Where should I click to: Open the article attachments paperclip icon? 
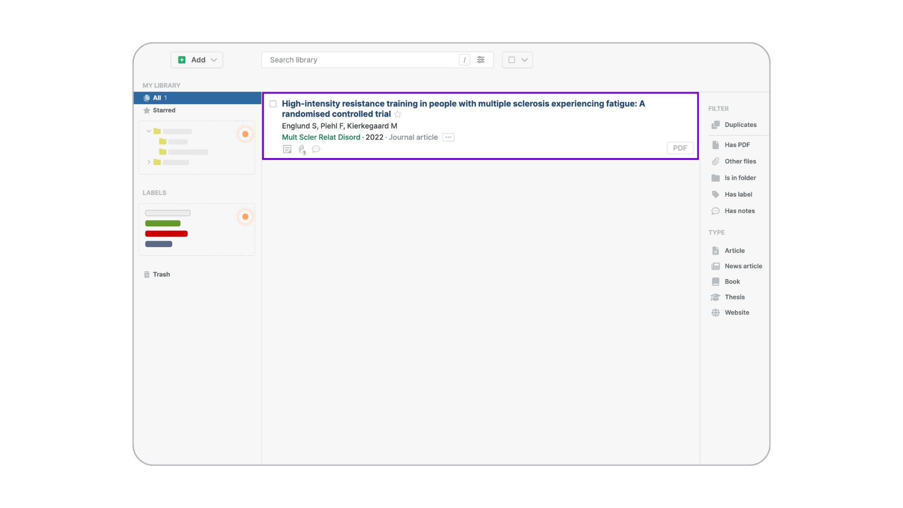pos(302,150)
